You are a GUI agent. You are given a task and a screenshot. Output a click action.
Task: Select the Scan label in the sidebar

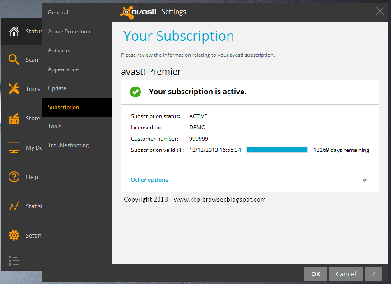(32, 60)
